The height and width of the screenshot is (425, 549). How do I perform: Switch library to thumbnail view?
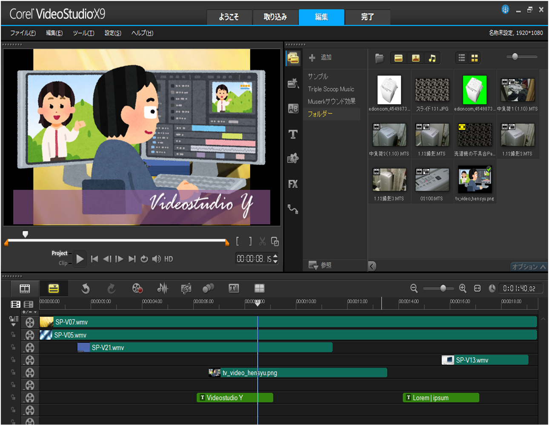(475, 58)
